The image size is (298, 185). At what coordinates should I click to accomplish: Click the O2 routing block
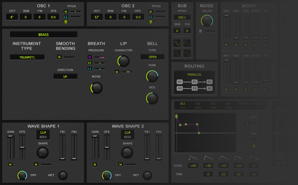[x=180, y=89]
